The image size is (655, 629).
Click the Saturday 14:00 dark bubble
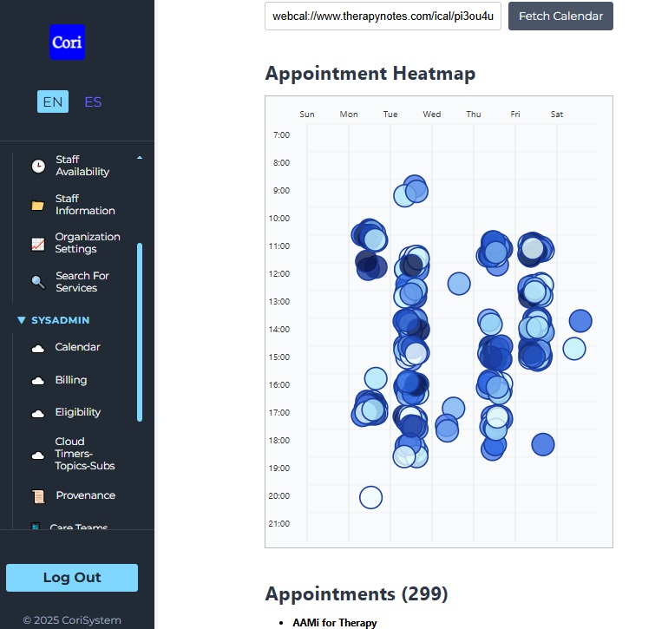point(580,321)
